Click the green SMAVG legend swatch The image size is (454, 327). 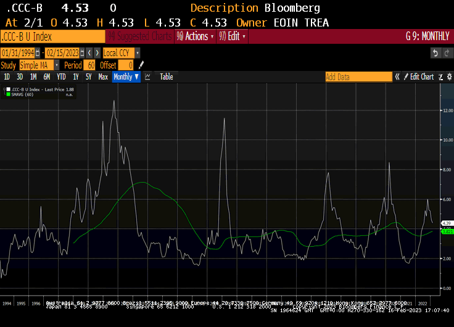7,94
